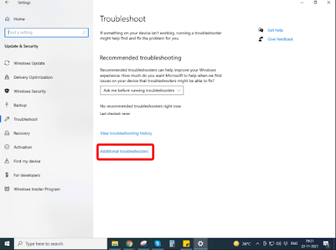Click the magnifier icon in the settings search box

coord(84,32)
